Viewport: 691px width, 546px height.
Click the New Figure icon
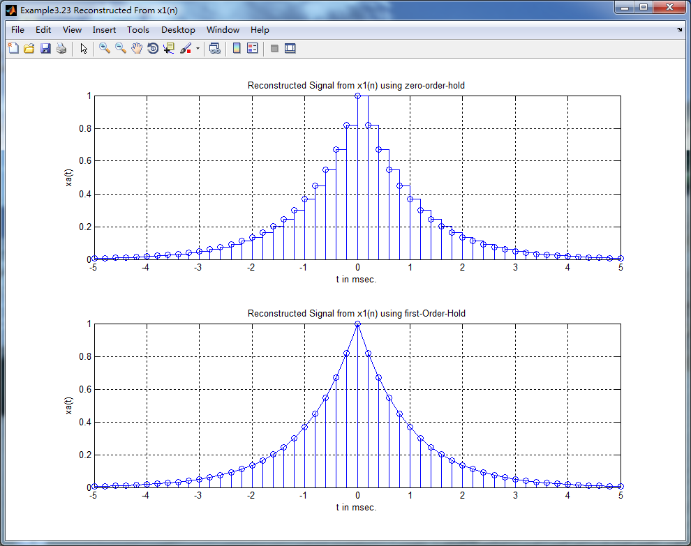(x=14, y=48)
